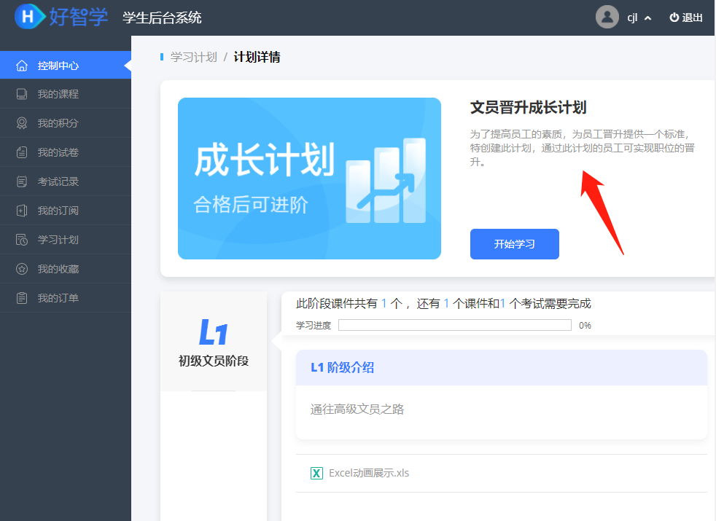
Task: Click the 考试记录 record icon
Action: coord(21,181)
